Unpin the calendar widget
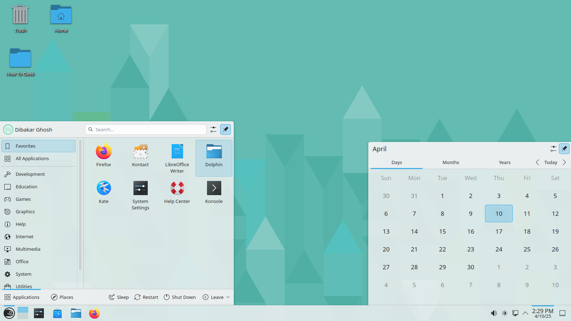Image resolution: width=571 pixels, height=321 pixels. click(x=564, y=149)
